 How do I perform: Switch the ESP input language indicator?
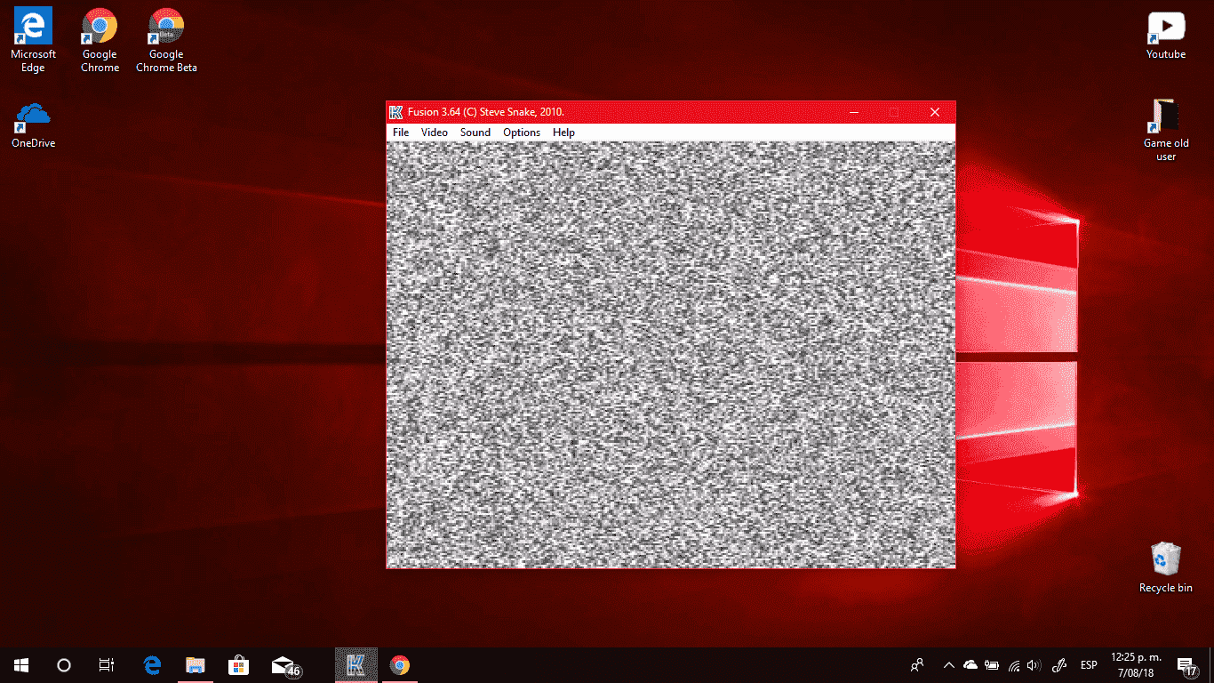click(x=1088, y=665)
